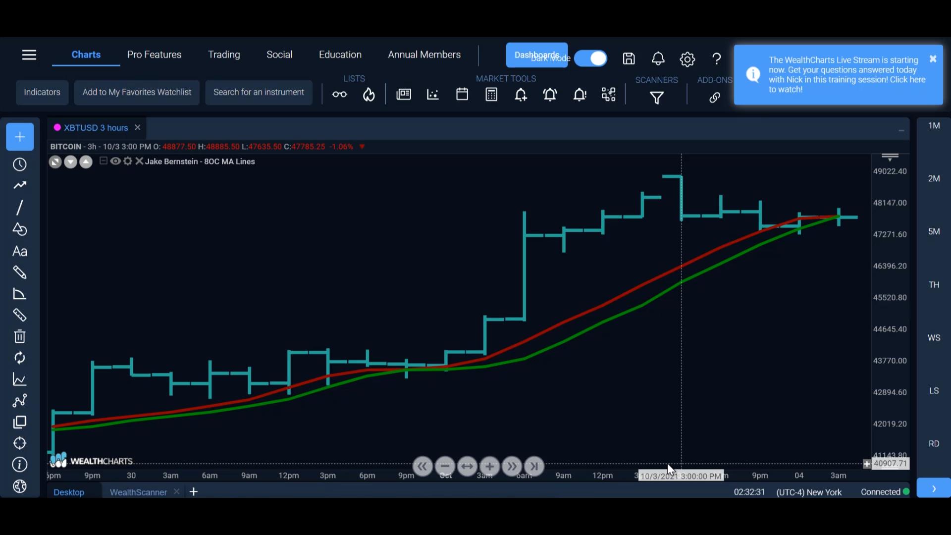Open the funnel scanner filter
Image resolution: width=951 pixels, height=535 pixels.
[x=657, y=98]
